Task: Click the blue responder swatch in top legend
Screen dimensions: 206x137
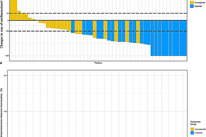Action: point(192,6)
